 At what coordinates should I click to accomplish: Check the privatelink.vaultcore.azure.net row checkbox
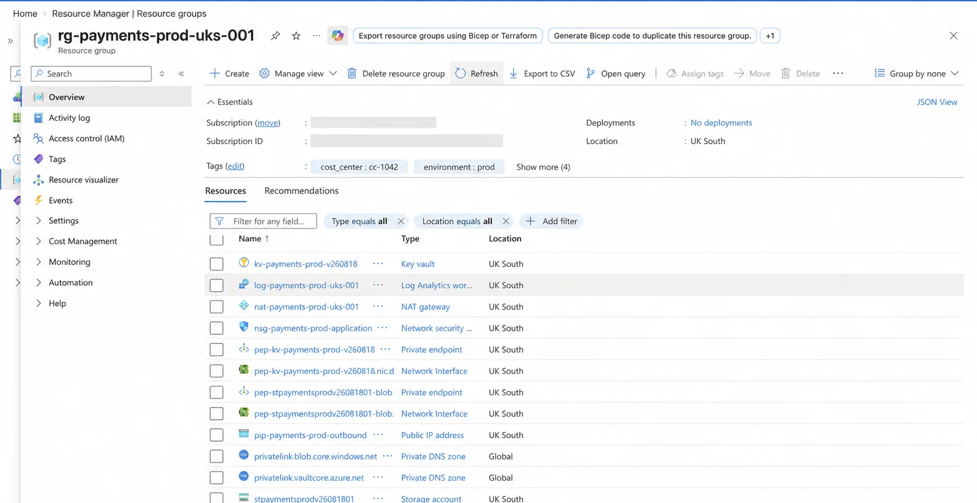216,478
